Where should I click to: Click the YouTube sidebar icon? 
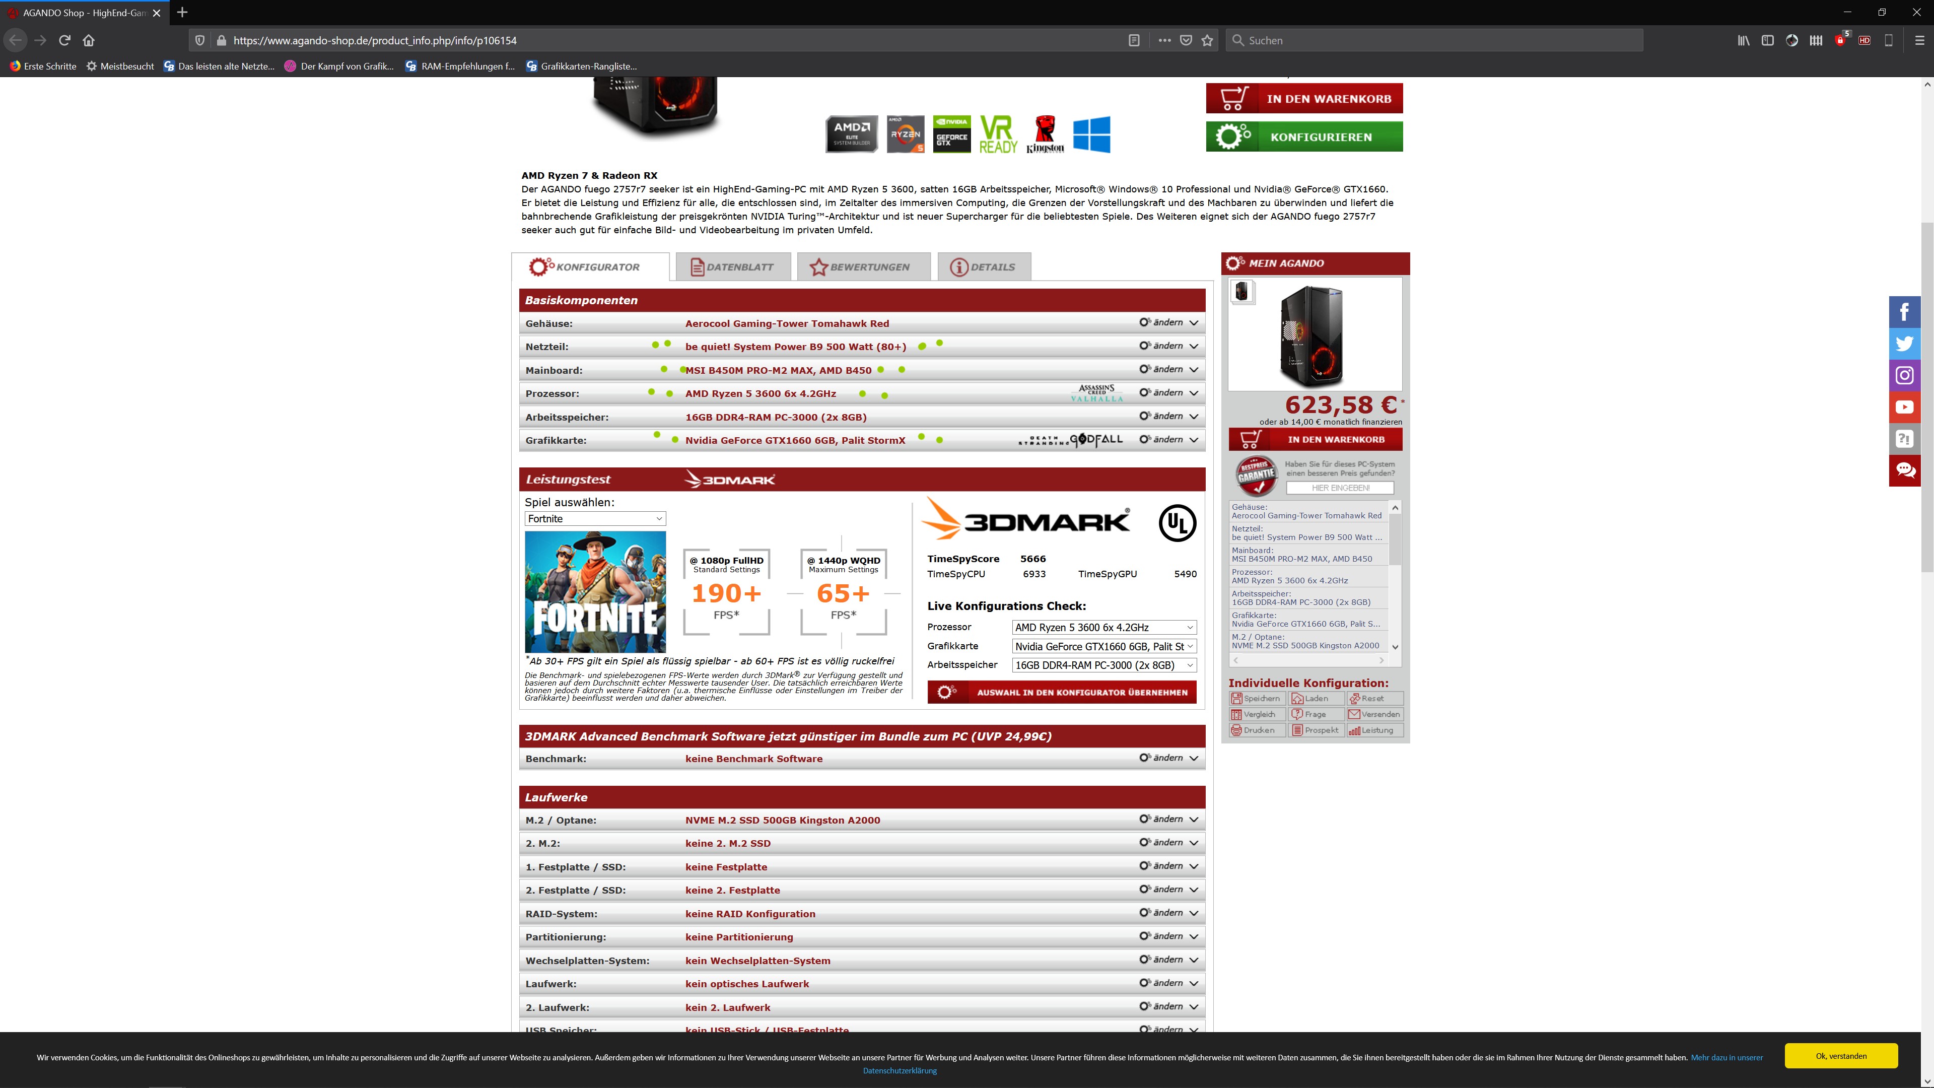click(x=1904, y=407)
